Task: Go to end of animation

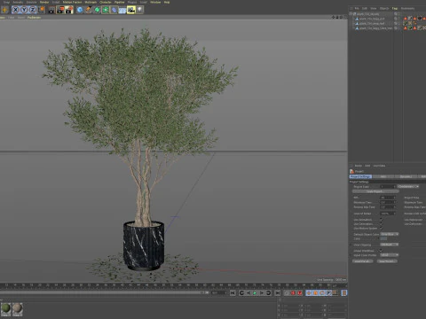Action: (278, 292)
